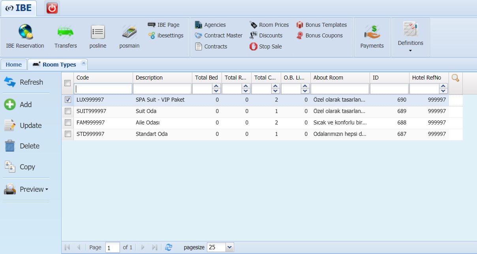
Task: Refresh the room types list
Action: (24, 82)
